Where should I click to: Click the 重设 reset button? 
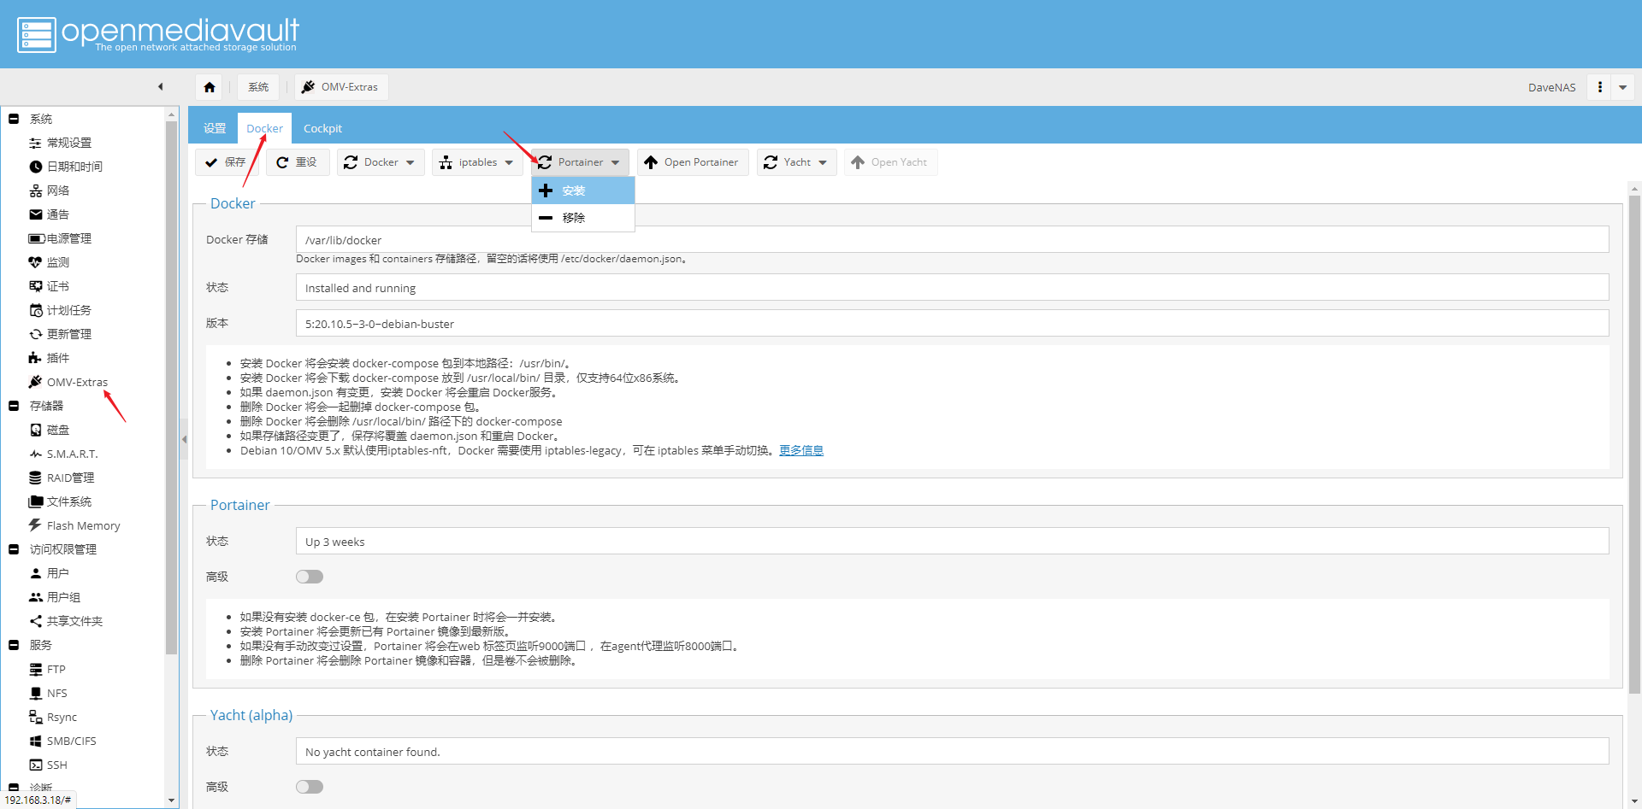297,162
